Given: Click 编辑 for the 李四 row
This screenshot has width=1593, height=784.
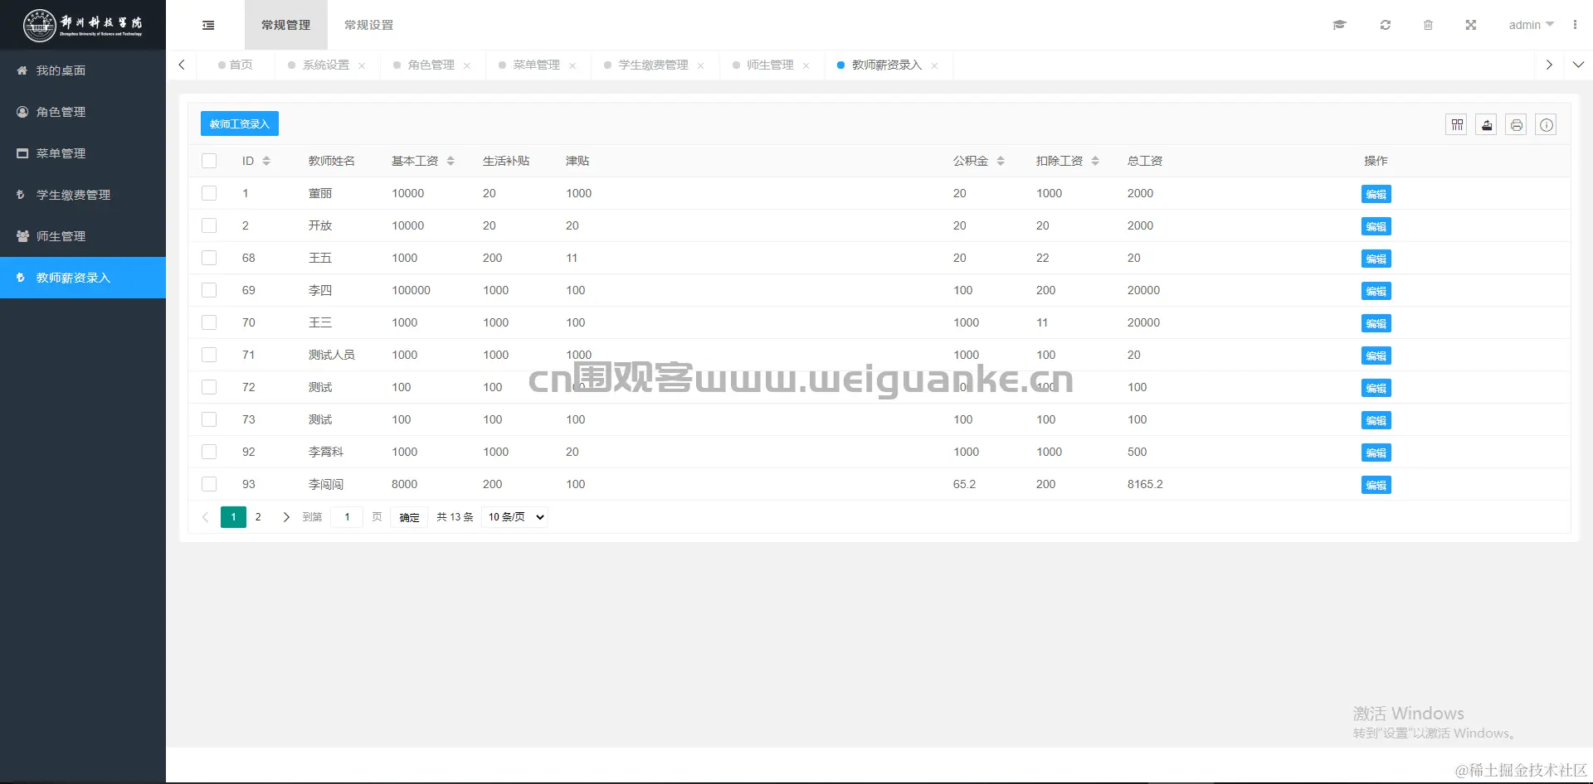Looking at the screenshot, I should point(1376,291).
